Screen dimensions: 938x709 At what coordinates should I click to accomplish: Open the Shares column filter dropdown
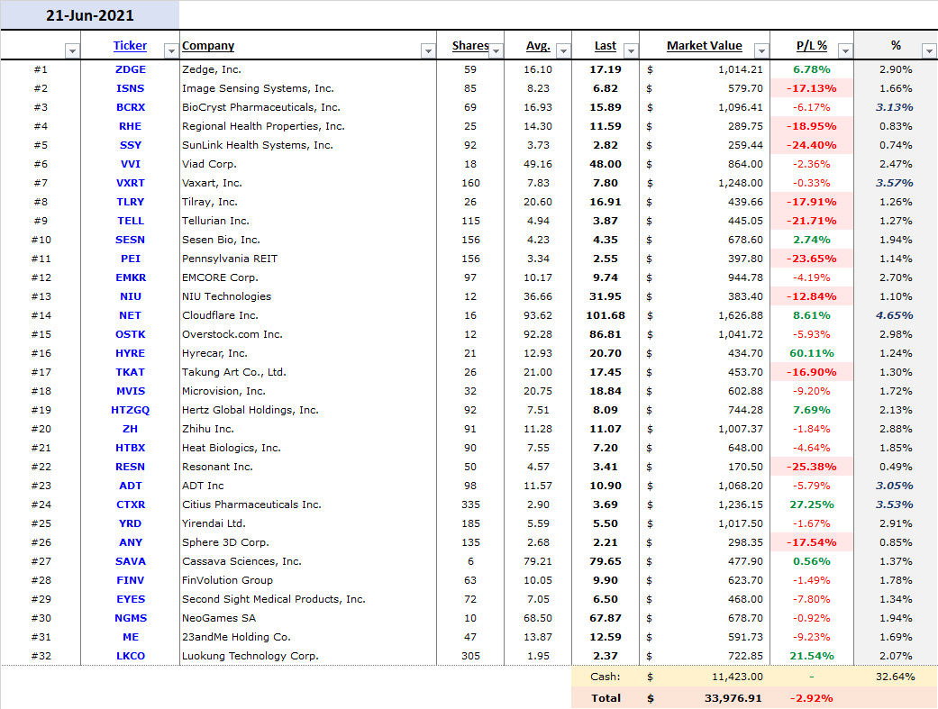496,50
